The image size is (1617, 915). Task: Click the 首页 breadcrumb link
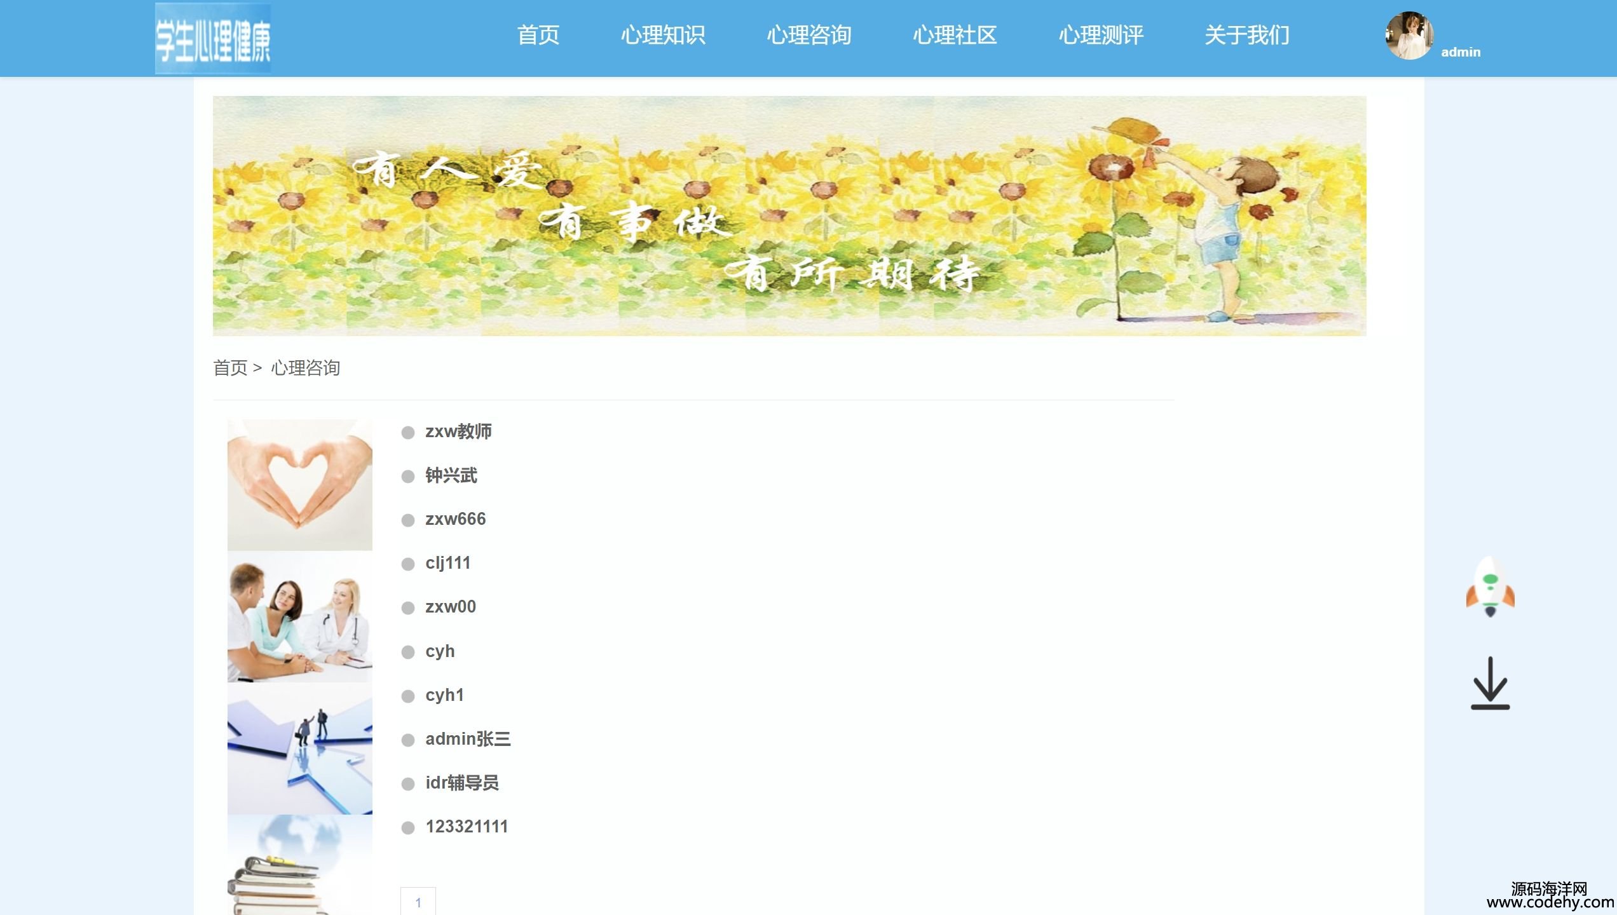[230, 368]
